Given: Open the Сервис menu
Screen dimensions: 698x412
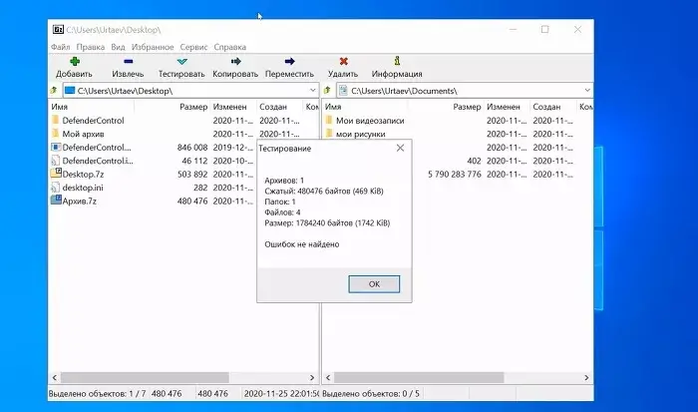Looking at the screenshot, I should pos(194,46).
